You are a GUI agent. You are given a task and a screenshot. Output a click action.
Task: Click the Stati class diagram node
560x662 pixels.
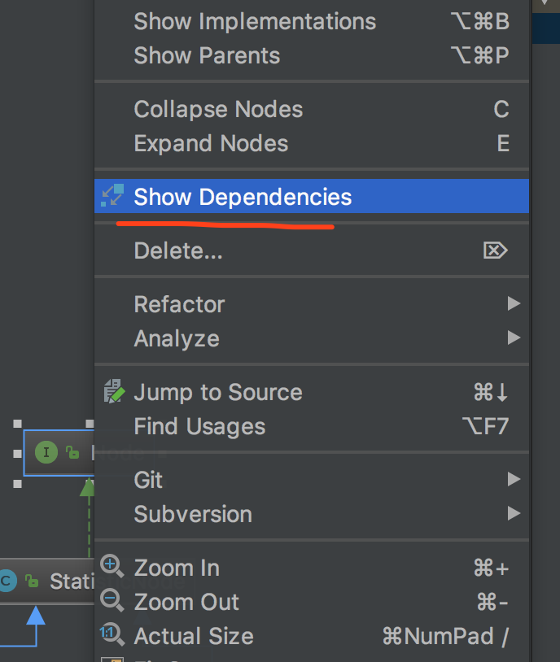[61, 581]
